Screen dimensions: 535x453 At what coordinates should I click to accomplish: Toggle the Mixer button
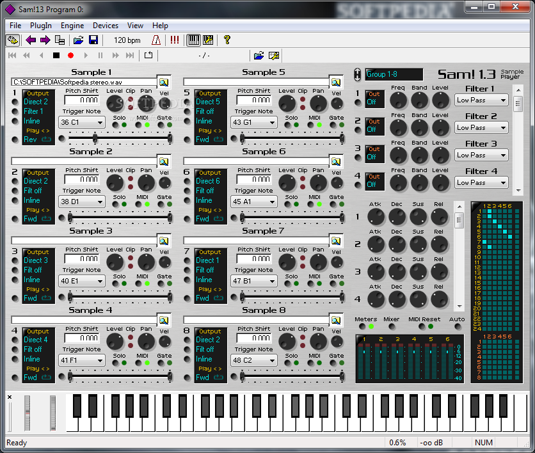point(392,326)
